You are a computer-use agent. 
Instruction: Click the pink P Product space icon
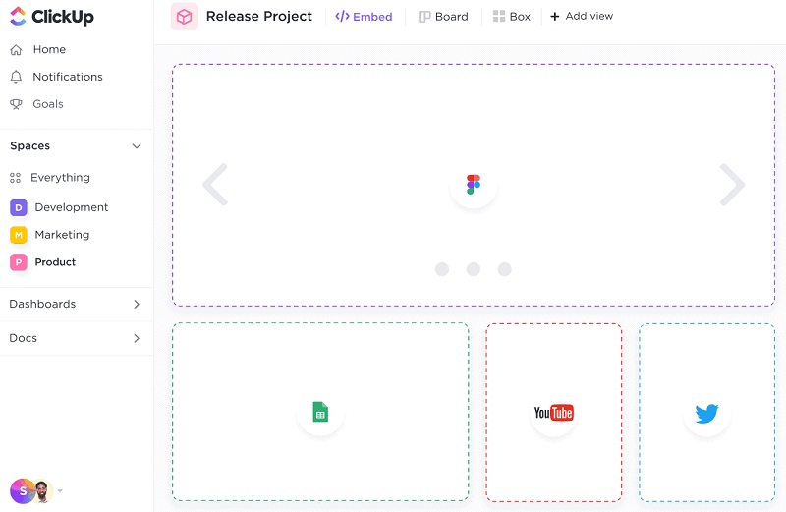point(19,262)
